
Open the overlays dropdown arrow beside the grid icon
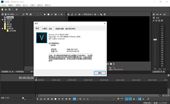[x=98, y=14]
